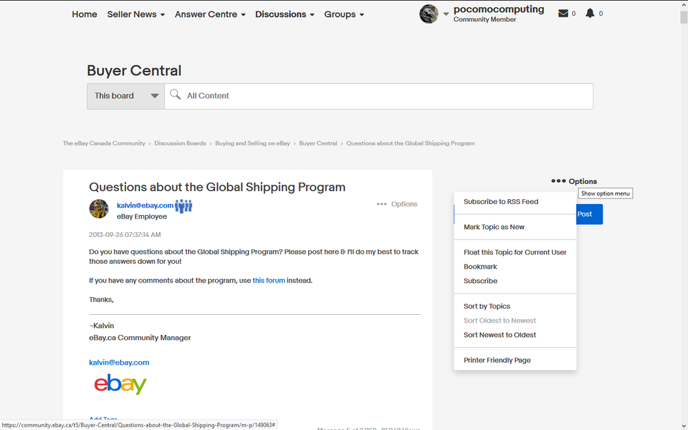Click the Questions about the Global Shipping Program title
688x430 pixels.
(217, 187)
